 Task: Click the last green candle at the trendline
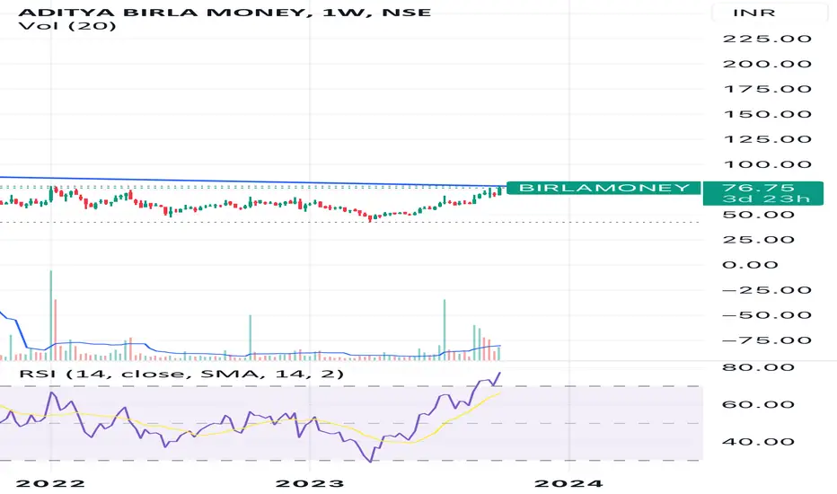pos(499,191)
